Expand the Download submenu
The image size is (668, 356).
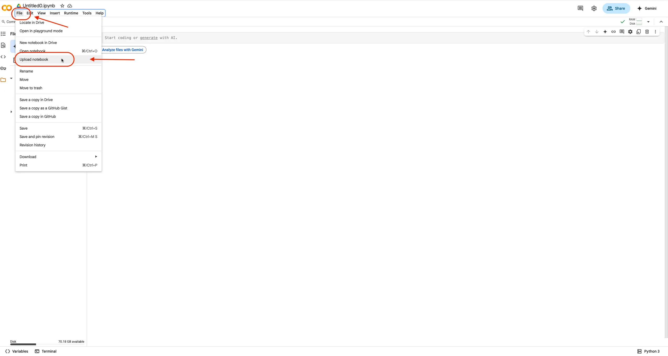(x=58, y=157)
